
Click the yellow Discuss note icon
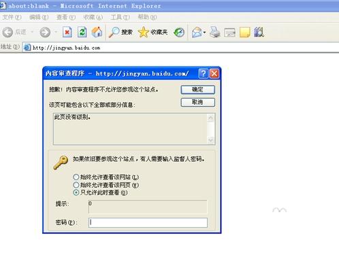coord(244,32)
